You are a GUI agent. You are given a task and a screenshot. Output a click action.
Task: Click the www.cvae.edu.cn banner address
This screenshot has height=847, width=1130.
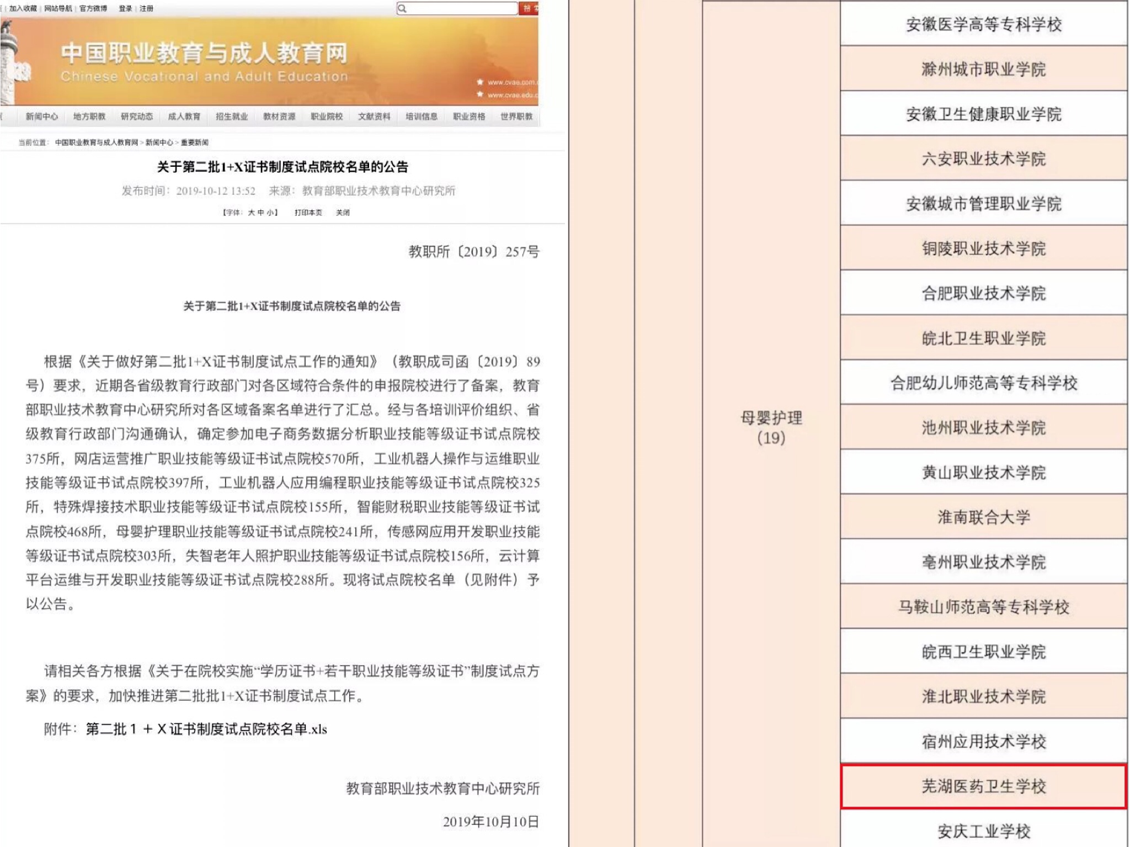512,95
